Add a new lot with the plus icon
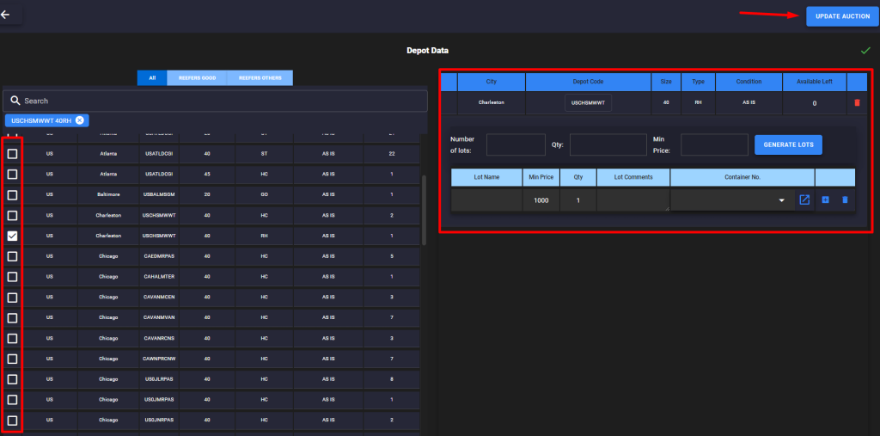Image resolution: width=880 pixels, height=436 pixels. (825, 200)
